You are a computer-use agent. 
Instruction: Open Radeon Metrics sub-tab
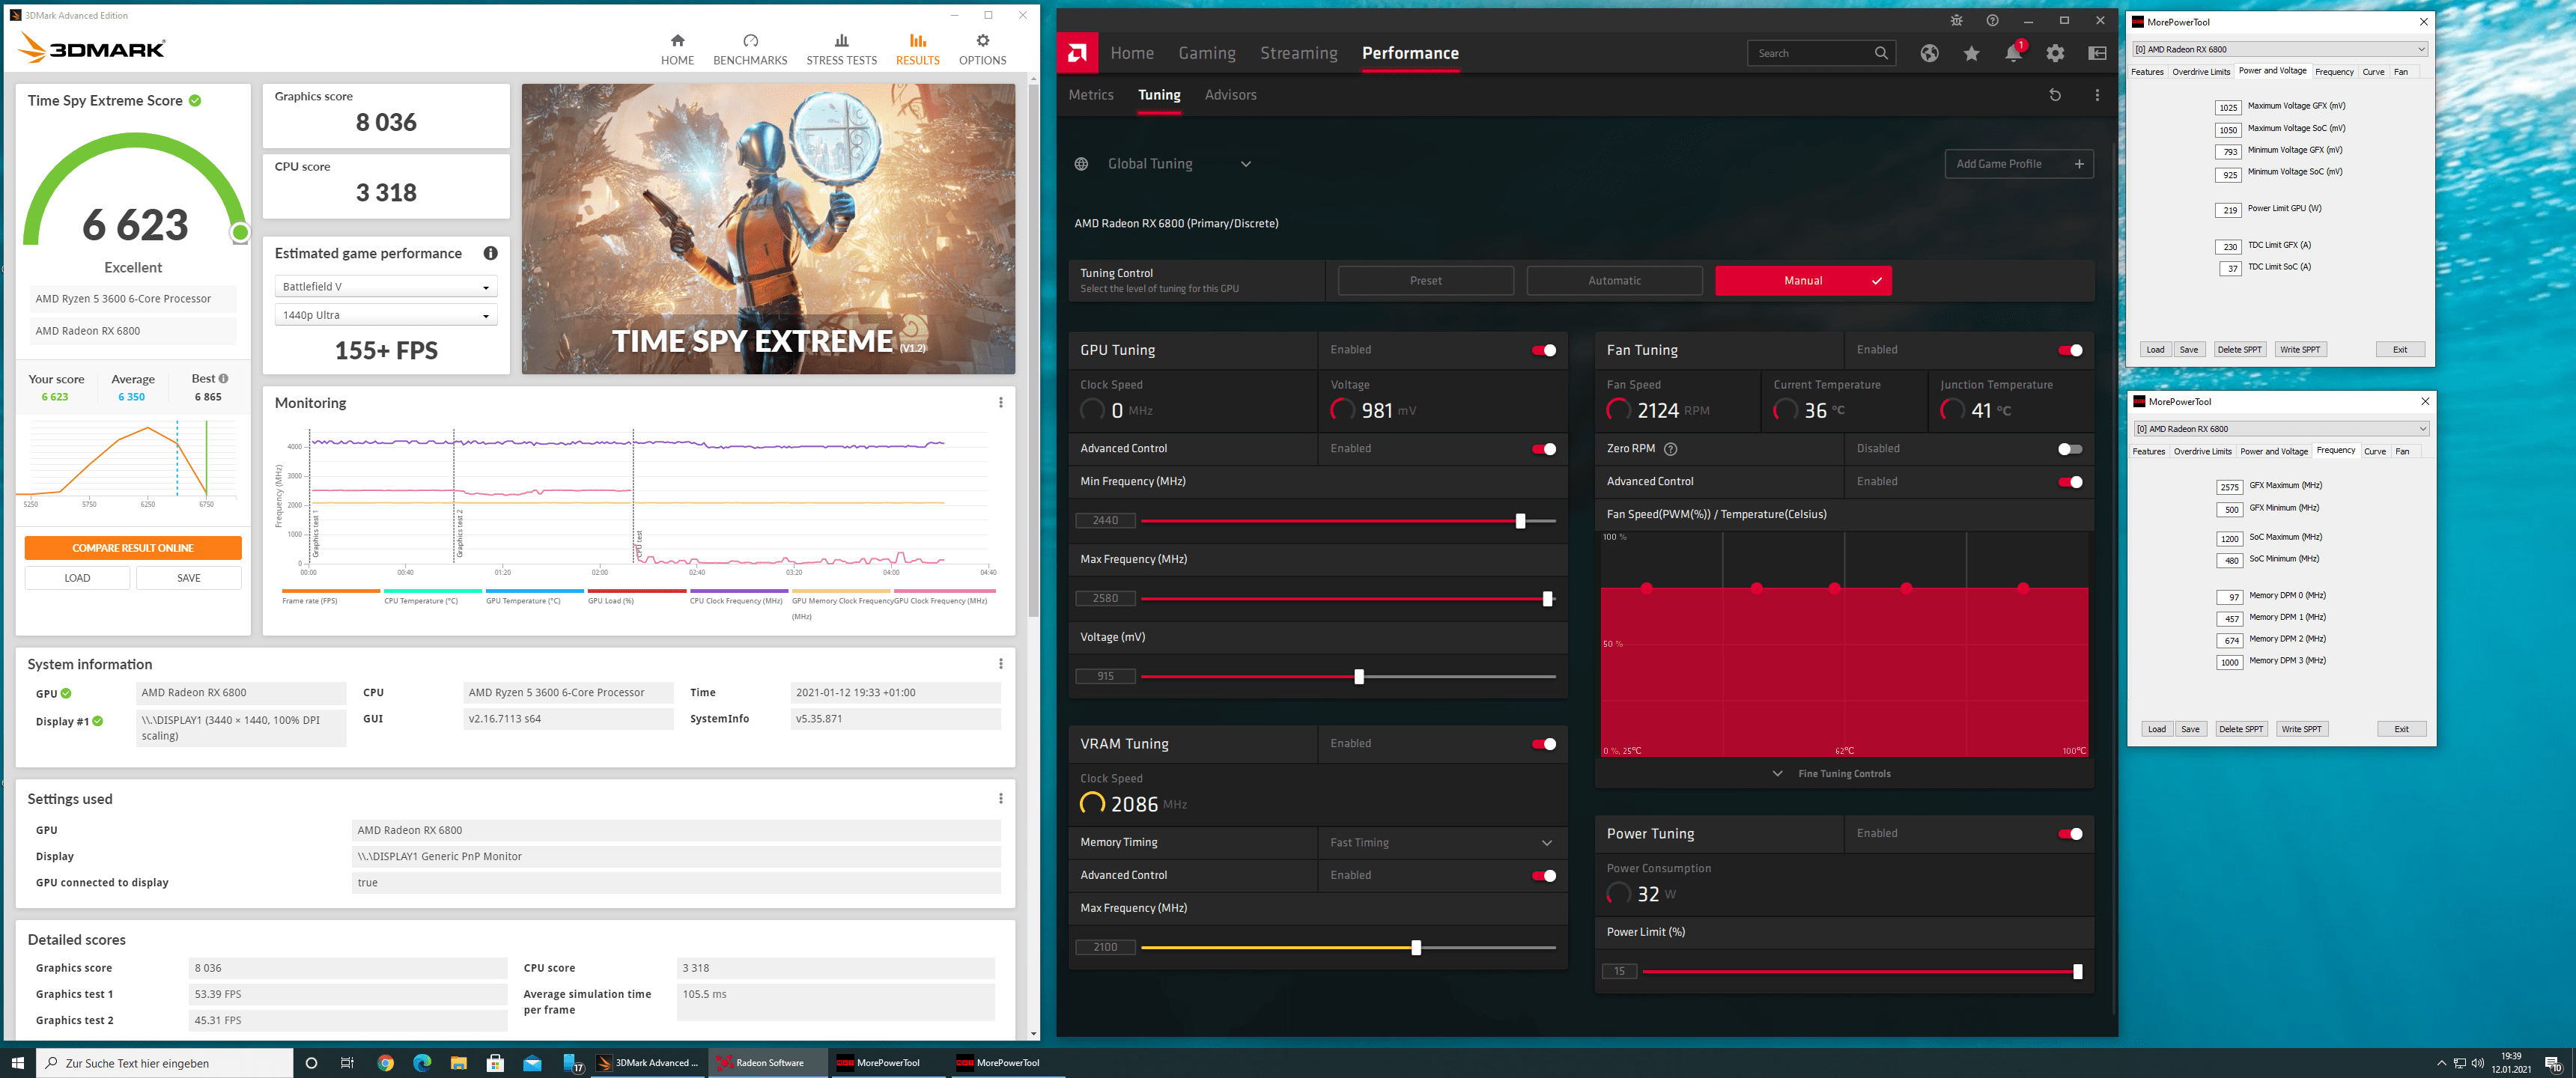click(x=1090, y=95)
